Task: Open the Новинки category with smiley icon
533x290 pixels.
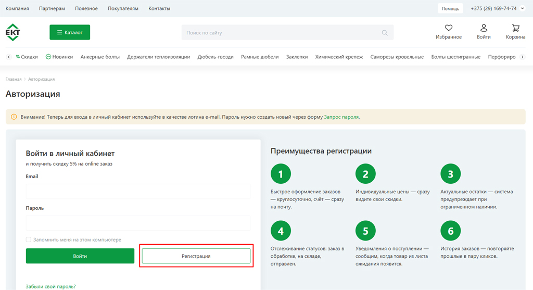Action: click(59, 57)
